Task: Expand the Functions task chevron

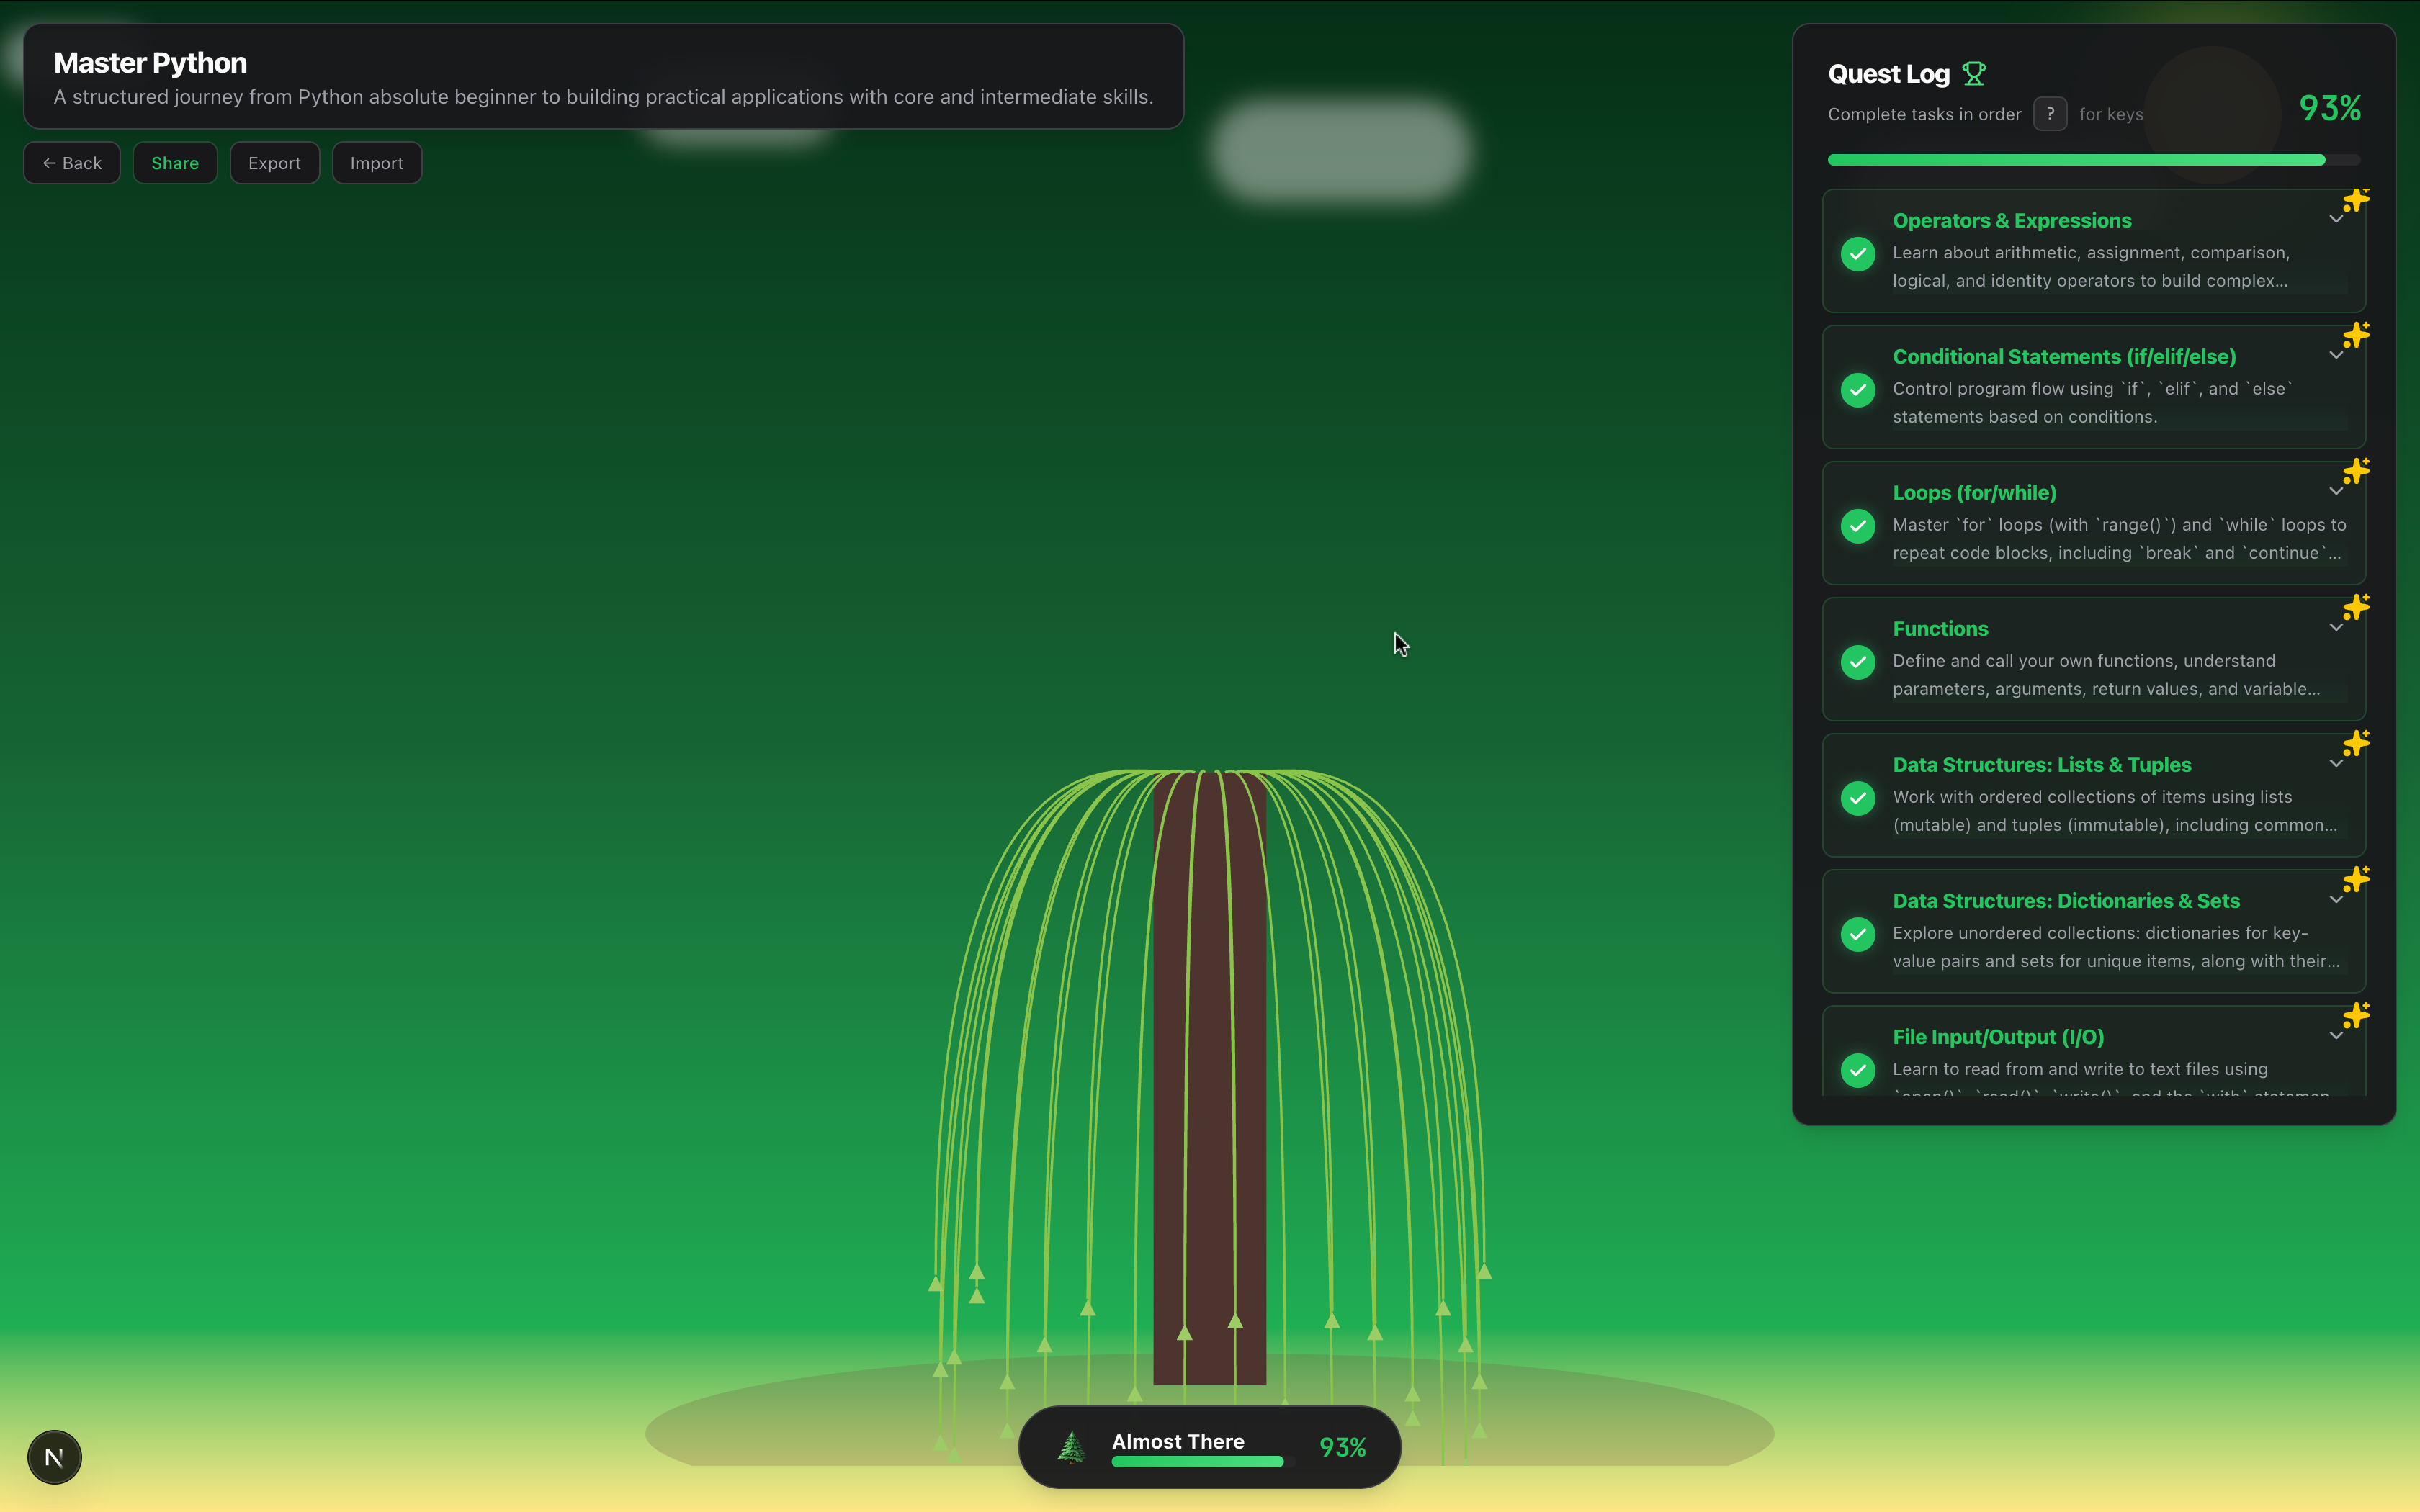Action: pos(2335,628)
